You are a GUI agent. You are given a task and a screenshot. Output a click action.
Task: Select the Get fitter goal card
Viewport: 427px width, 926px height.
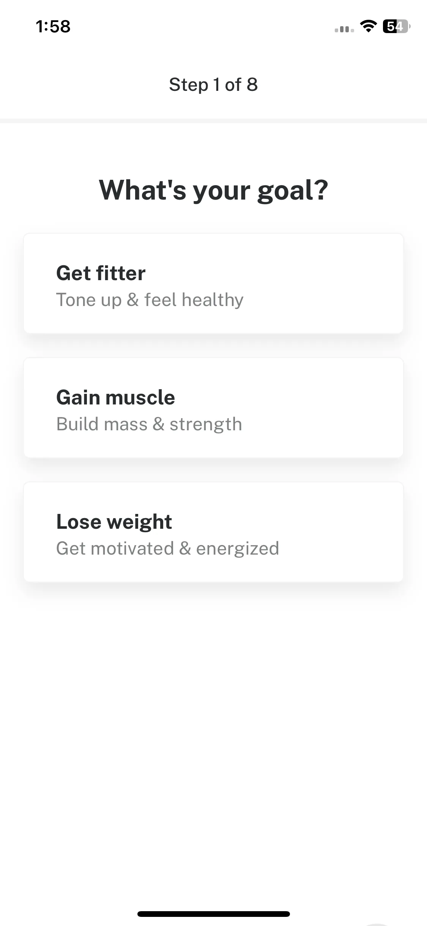tap(213, 284)
